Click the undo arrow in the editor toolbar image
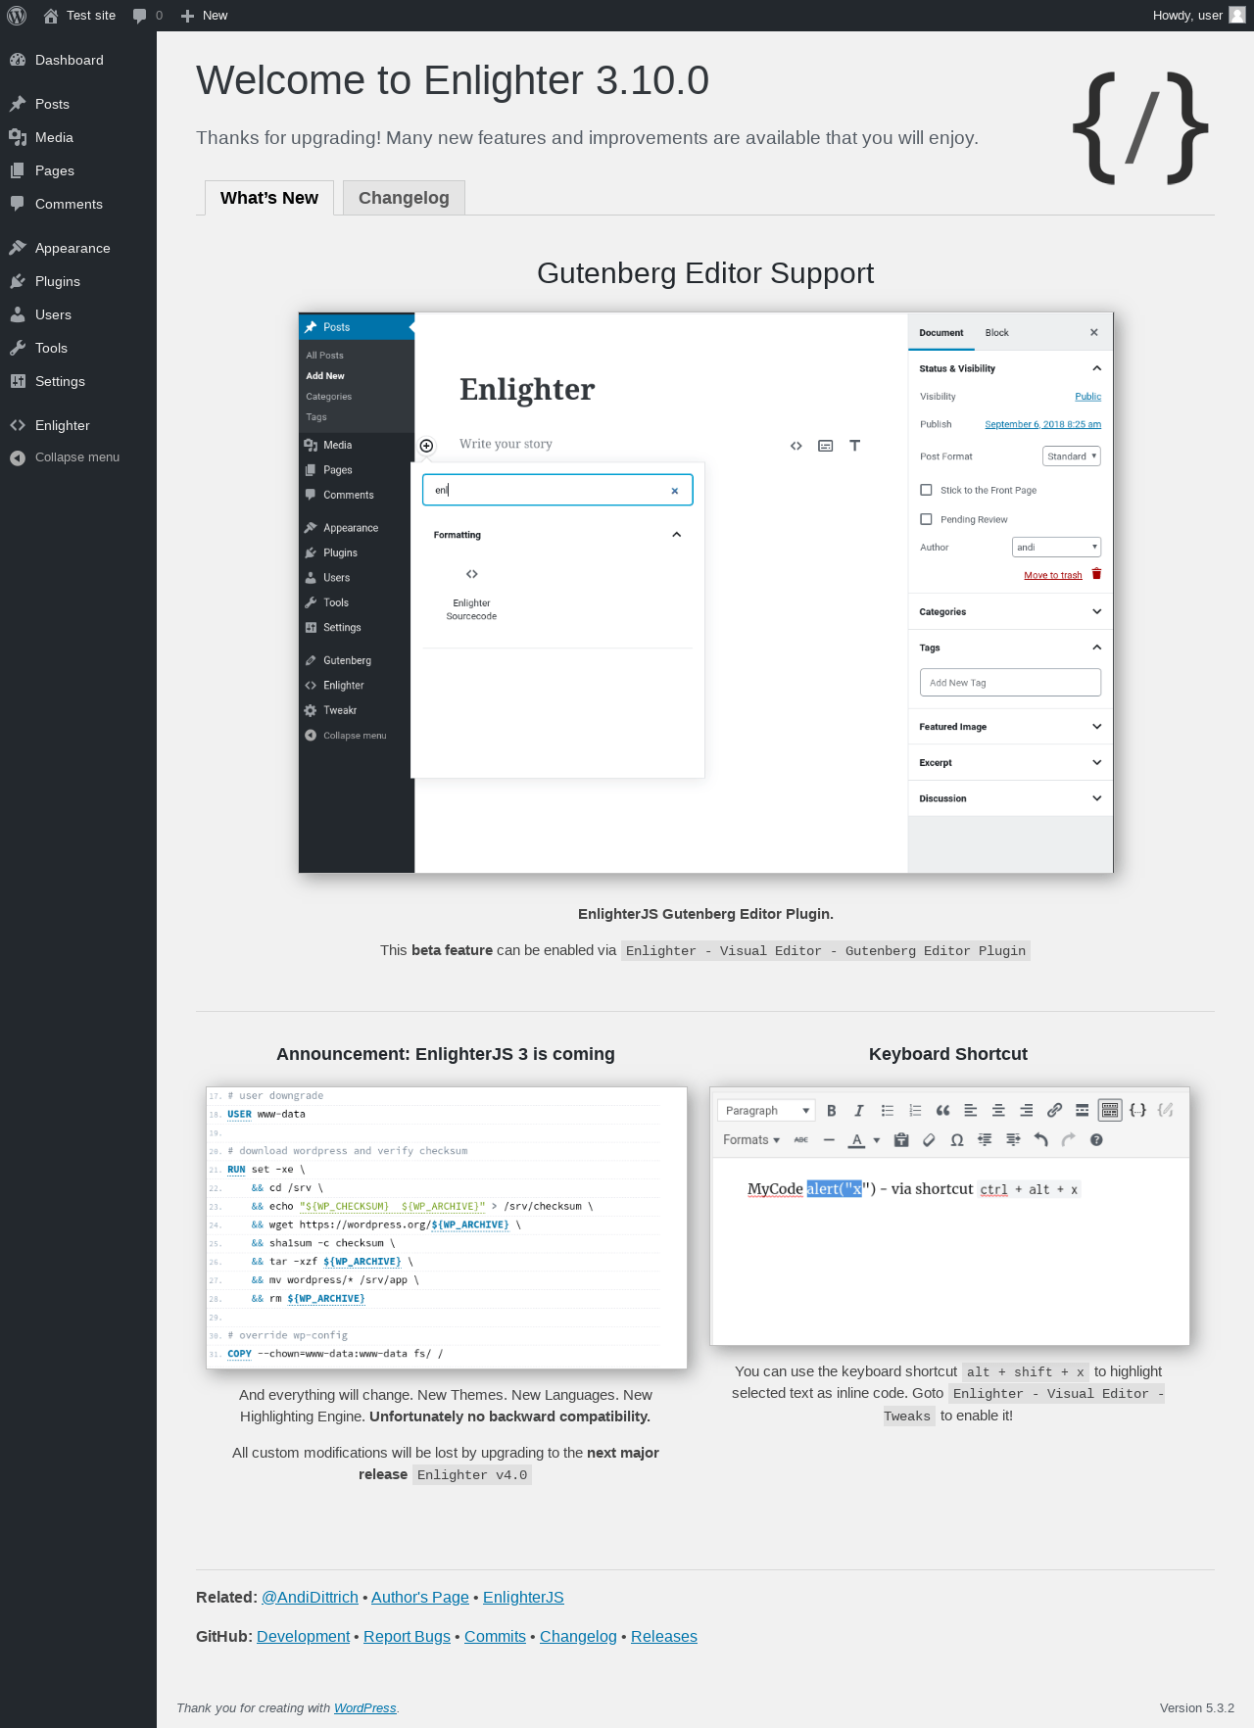Screen dimensions: 1254x1728 (x=1040, y=1139)
